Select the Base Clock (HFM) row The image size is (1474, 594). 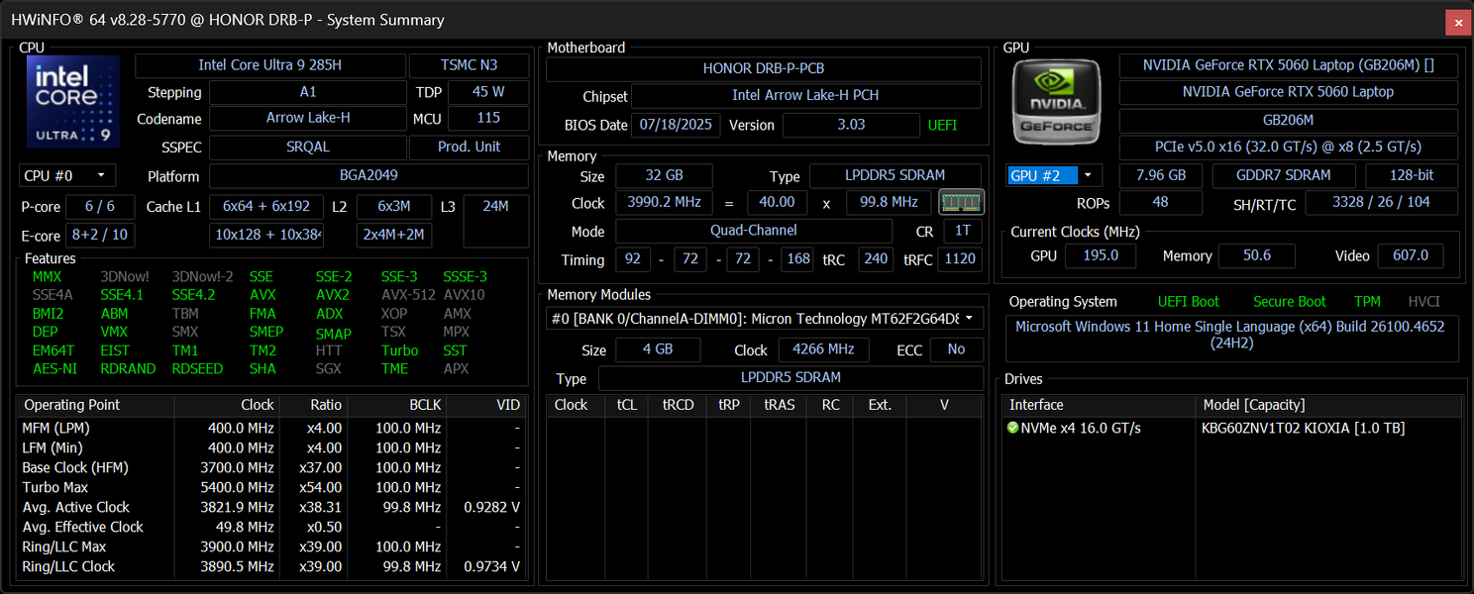(271, 467)
